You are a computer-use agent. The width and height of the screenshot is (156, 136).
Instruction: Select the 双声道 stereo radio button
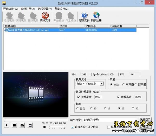136,85
